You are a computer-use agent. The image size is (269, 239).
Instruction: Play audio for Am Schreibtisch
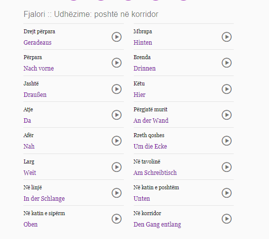click(x=227, y=167)
